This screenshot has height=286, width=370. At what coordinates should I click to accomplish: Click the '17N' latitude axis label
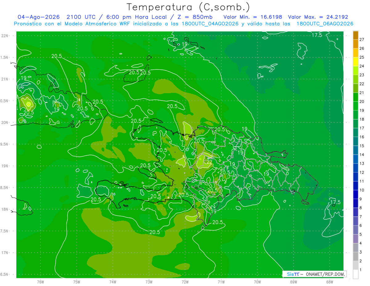(x=4, y=253)
